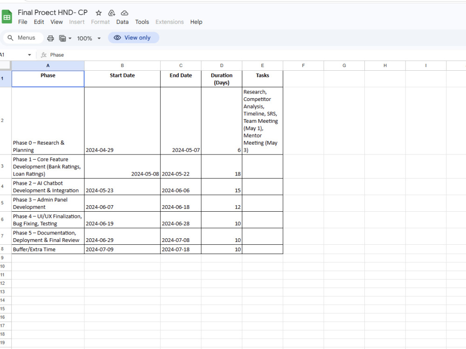Screen dimensions: 466x349
Task: Select the Phase 1 – Core Feature Development cell
Action: point(48,167)
